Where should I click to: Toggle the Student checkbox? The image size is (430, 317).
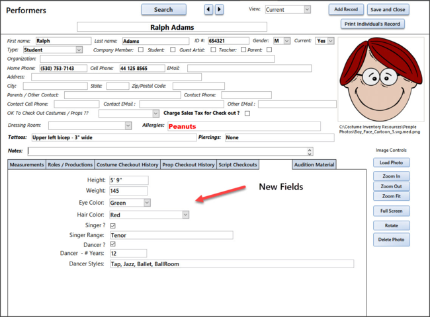click(x=173, y=50)
